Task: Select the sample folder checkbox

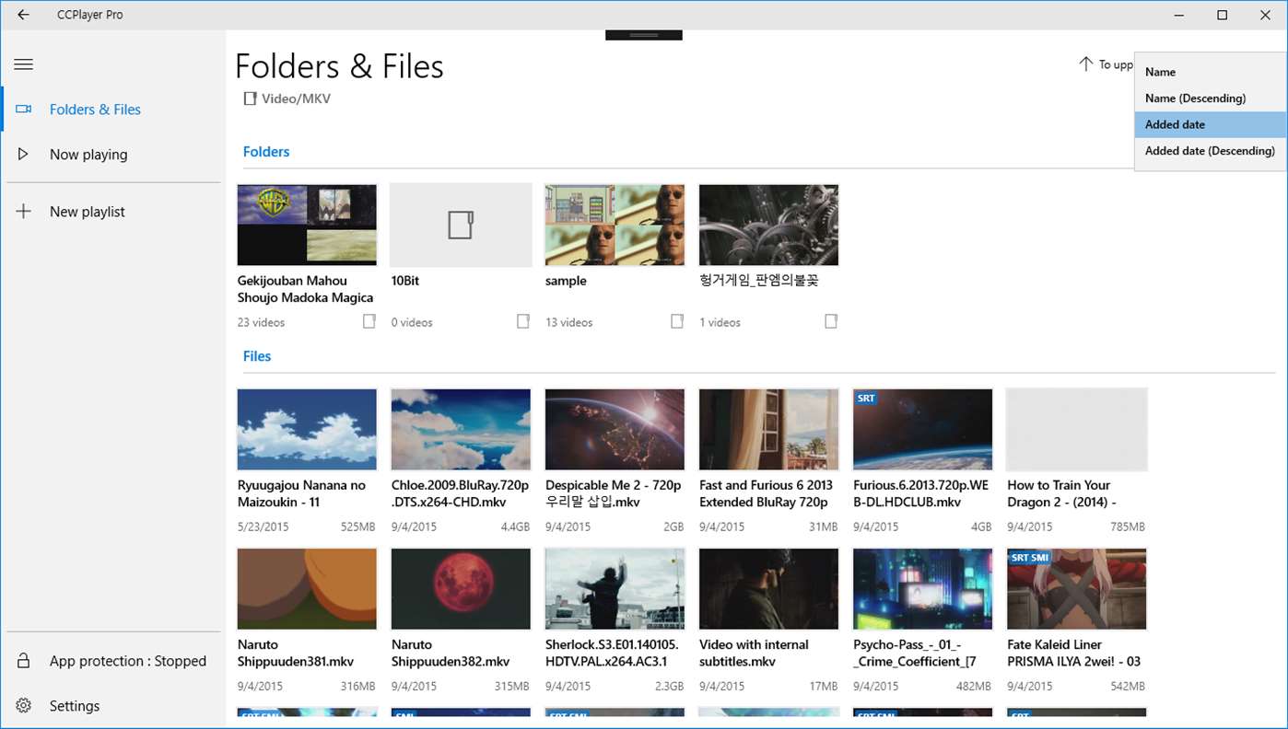Action: point(676,321)
